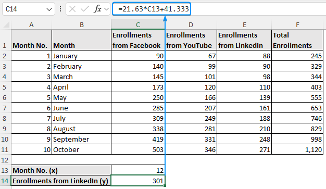Click LinkedIn enrollments value 88

point(244,56)
